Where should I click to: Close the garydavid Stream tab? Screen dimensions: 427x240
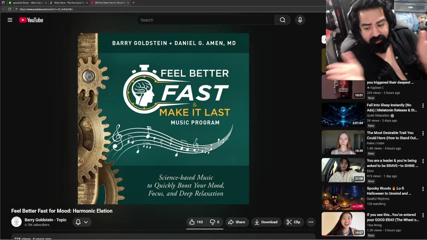pos(46,3)
